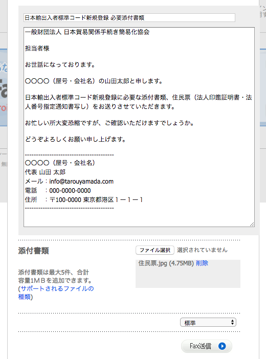The image size is (266, 359).
Task: Place cursor on the 〒100-0000 東京都港区 address line
Action: pyautogui.click(x=84, y=199)
